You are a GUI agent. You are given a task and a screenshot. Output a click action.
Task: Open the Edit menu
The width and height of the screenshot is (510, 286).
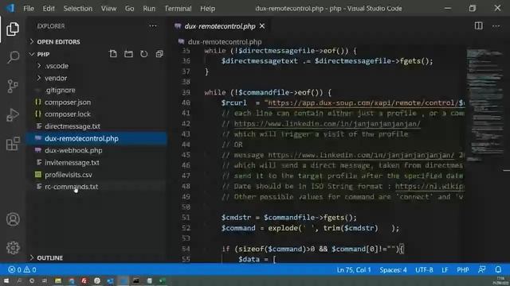49,9
